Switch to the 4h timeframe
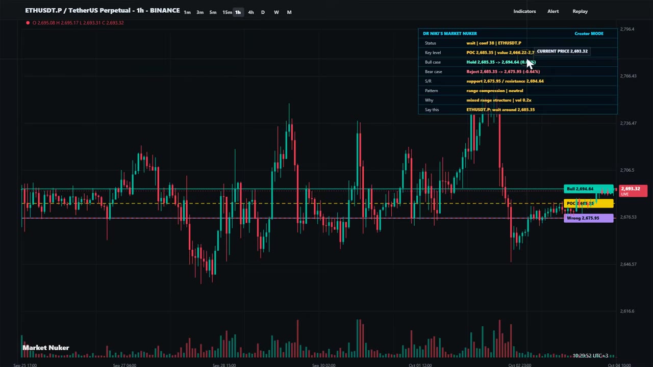 click(250, 12)
